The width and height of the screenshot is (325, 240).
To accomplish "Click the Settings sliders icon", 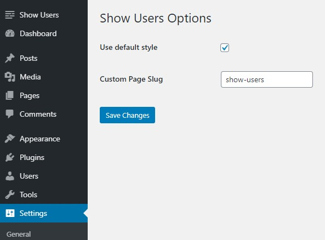I will click(10, 213).
